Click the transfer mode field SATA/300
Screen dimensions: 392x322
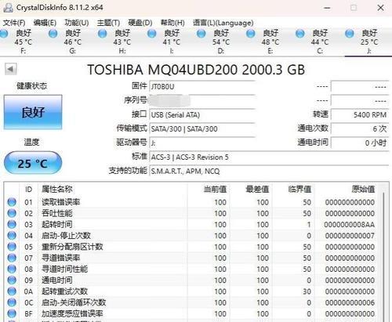(202, 128)
